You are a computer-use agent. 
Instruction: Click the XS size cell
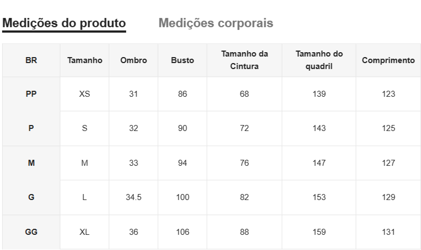coord(85,94)
